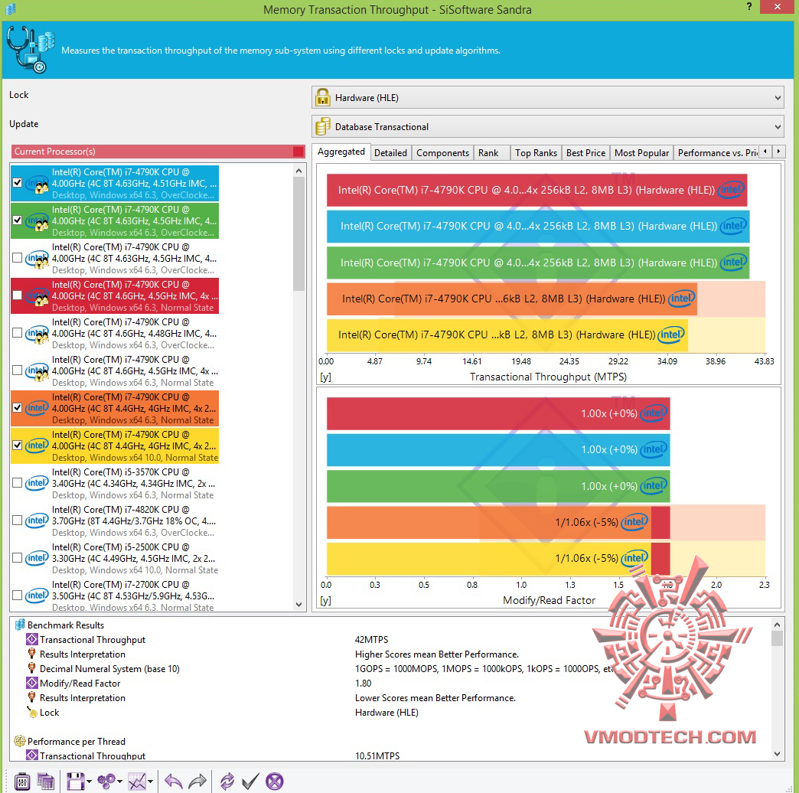Click the floppy disk save icon

point(76,782)
